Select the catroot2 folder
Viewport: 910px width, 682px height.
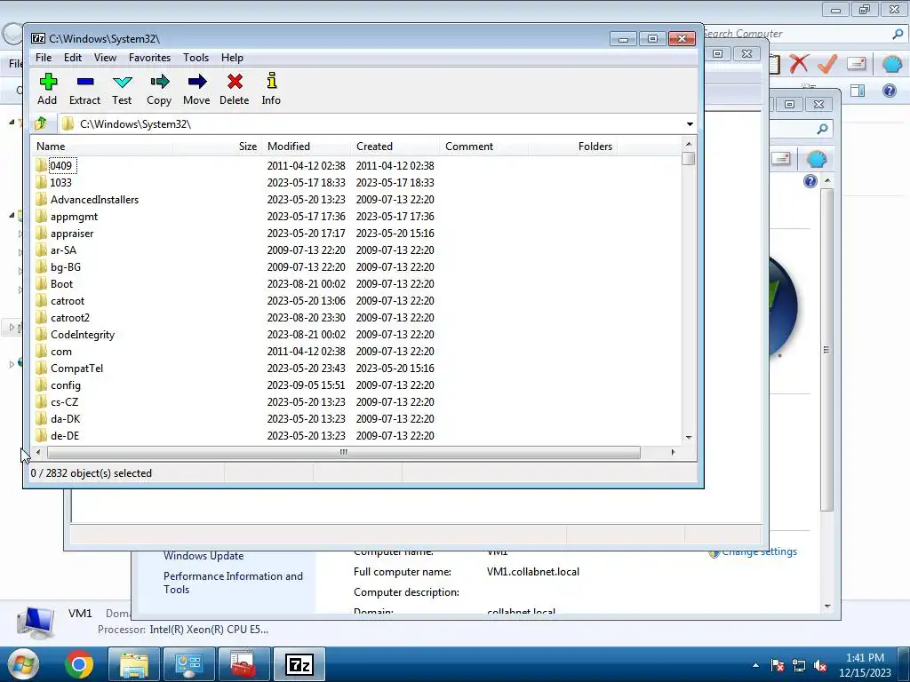pos(70,318)
